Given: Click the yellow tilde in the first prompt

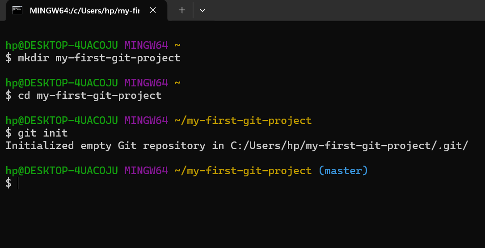Looking at the screenshot, I should [x=177, y=45].
